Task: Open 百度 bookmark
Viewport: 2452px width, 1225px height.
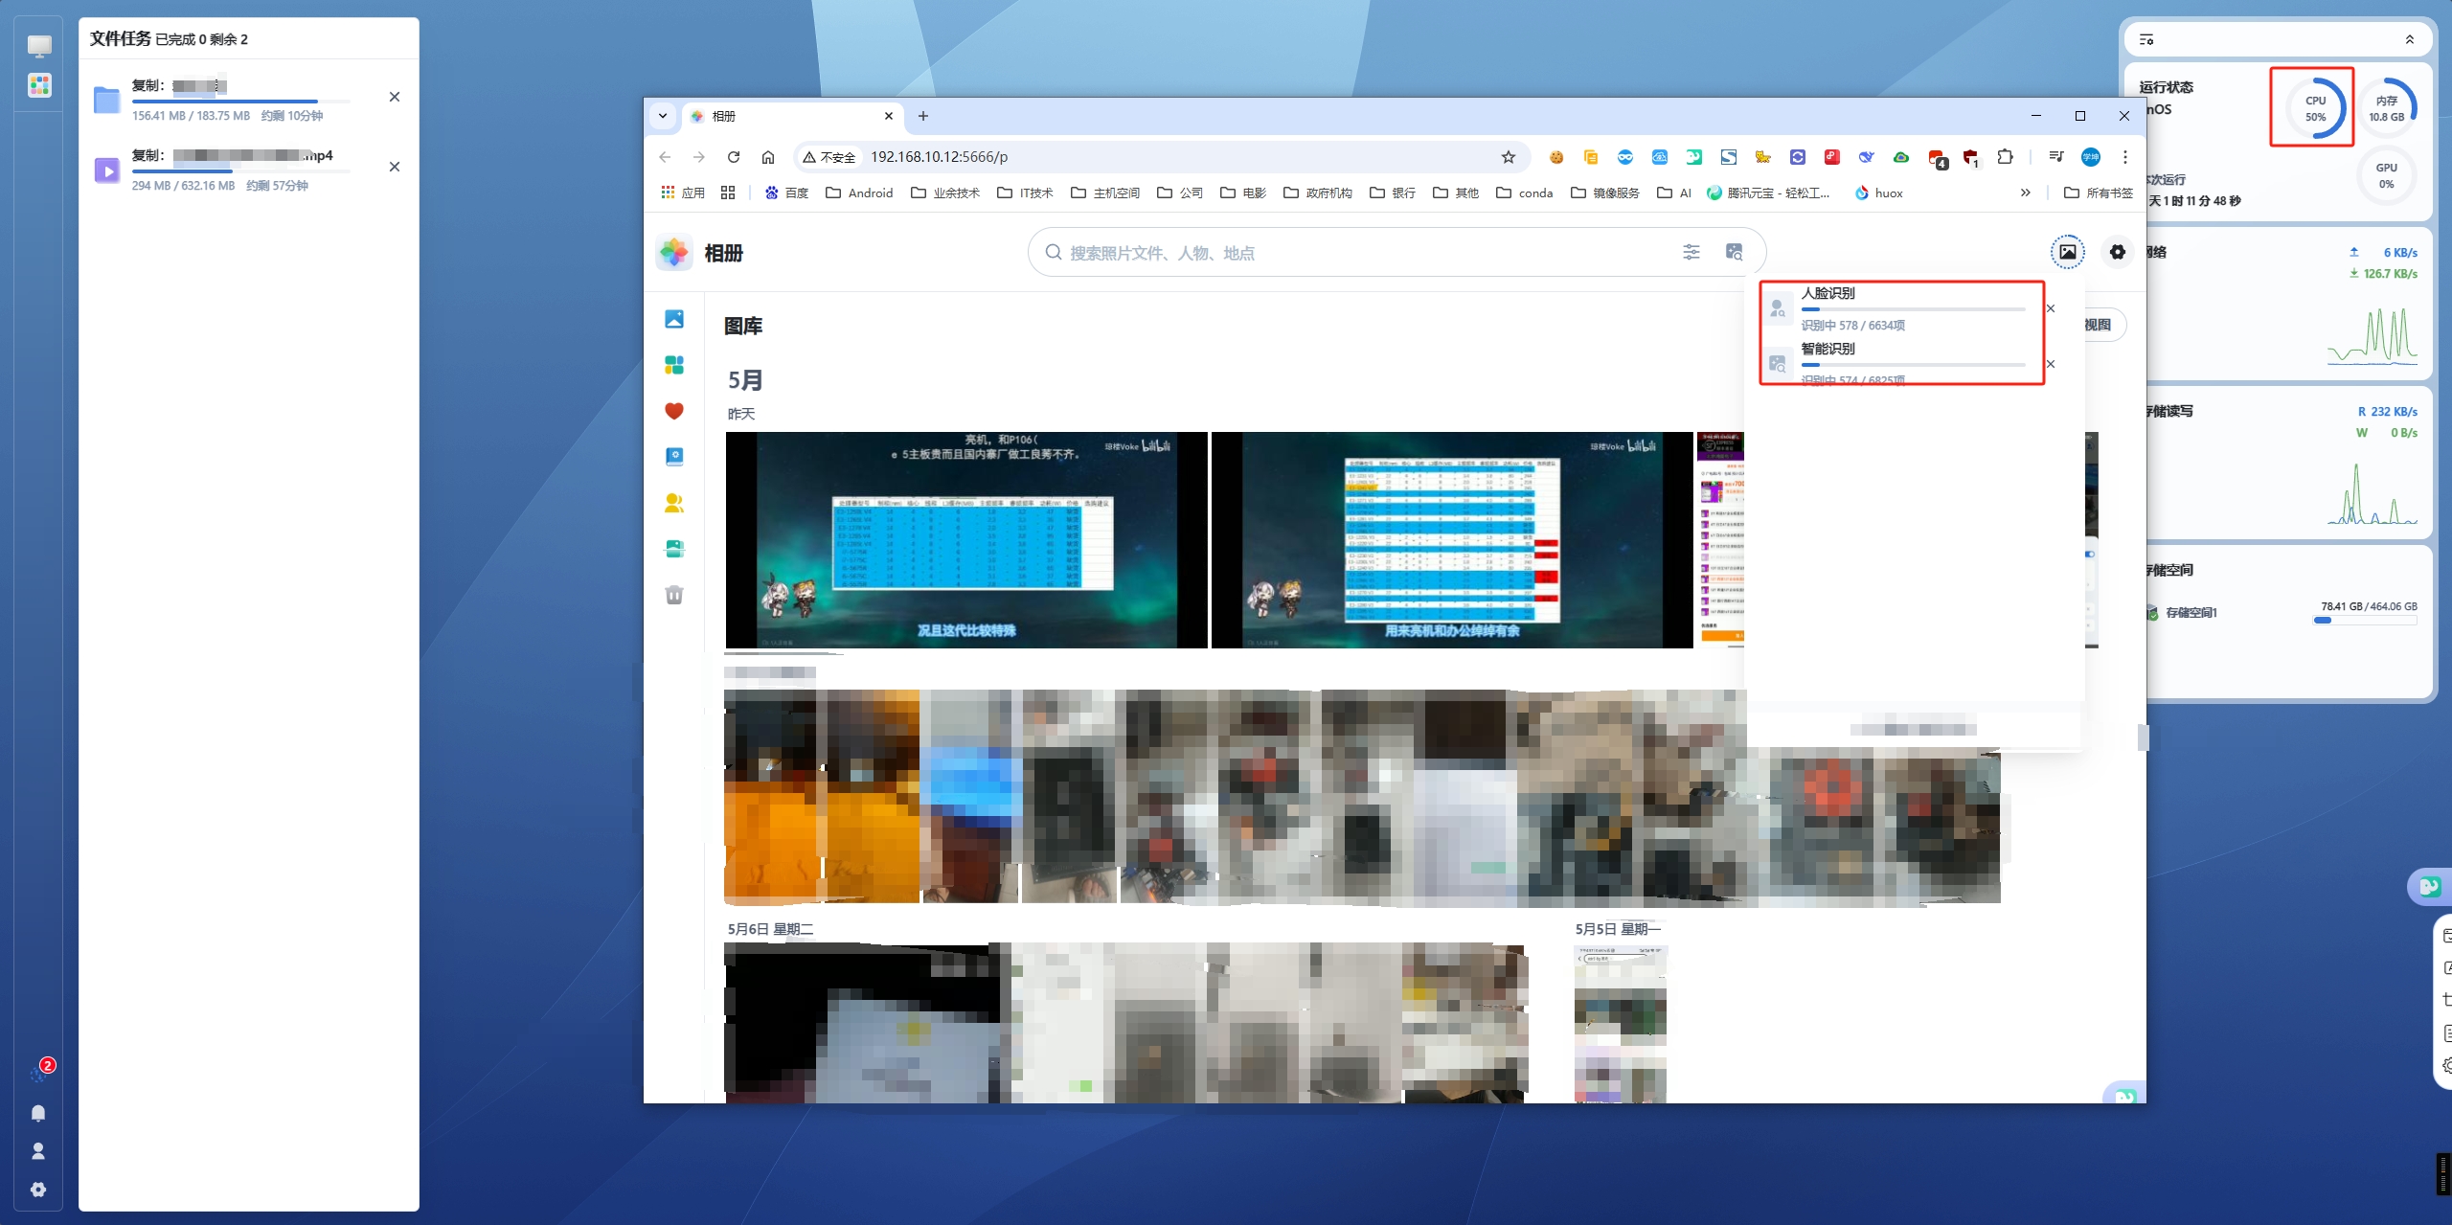Action: coord(786,193)
